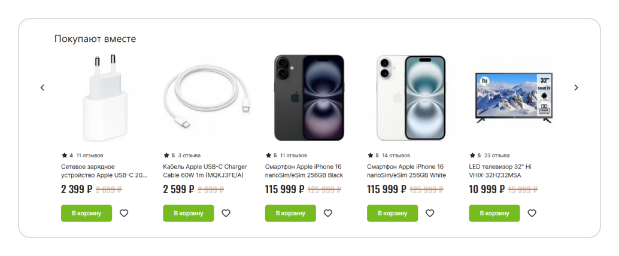The width and height of the screenshot is (619, 256).
Task: Open 14 reviews for iPhone 16 White
Action: 396,156
